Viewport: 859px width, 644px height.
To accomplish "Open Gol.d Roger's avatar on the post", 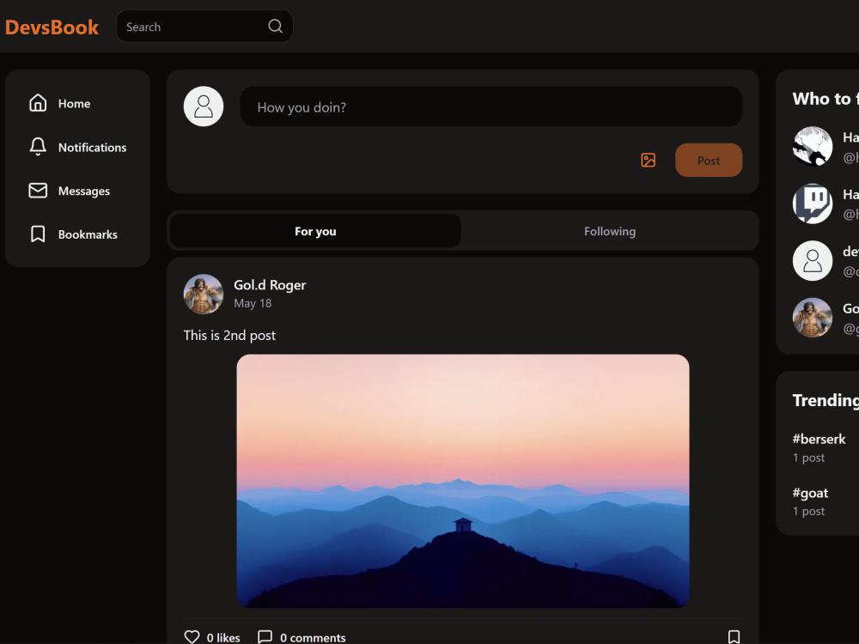I will click(204, 294).
